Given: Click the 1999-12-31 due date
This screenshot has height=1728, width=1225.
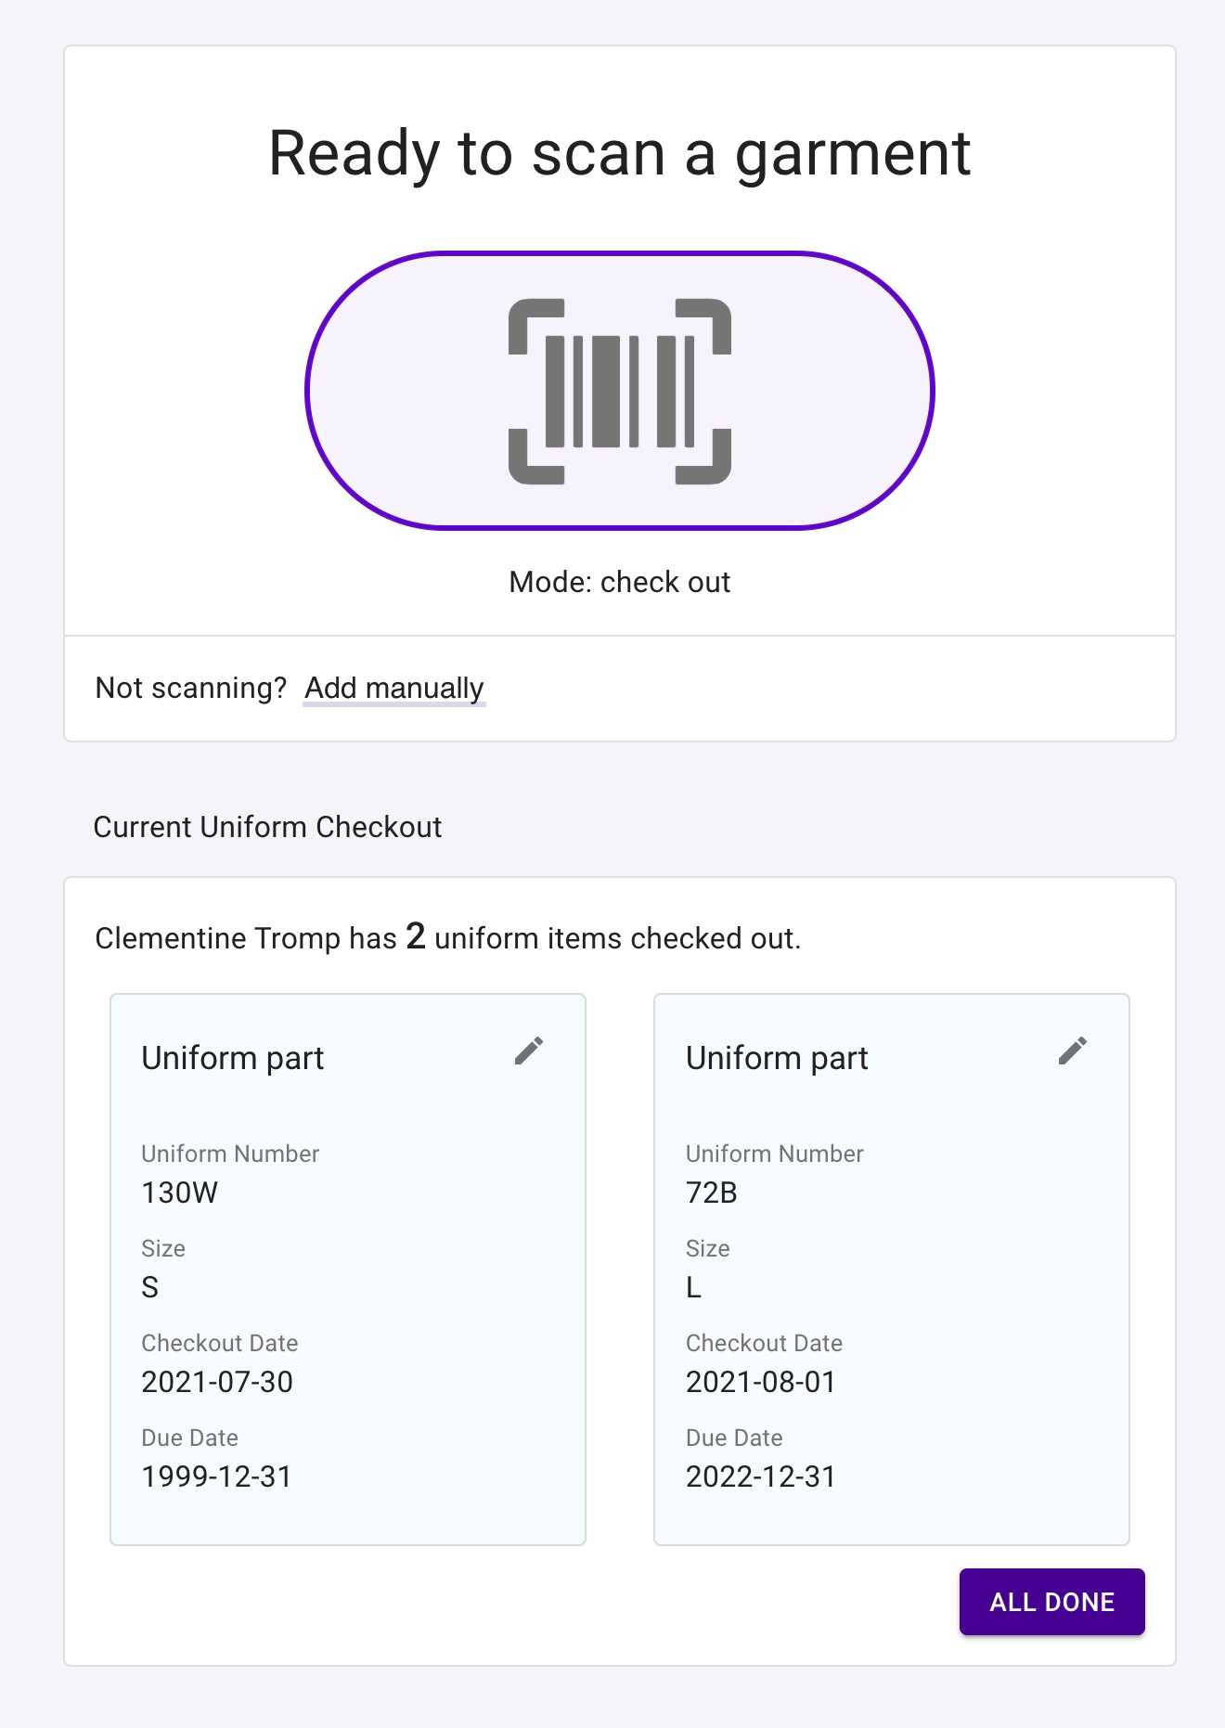Looking at the screenshot, I should [x=216, y=1477].
